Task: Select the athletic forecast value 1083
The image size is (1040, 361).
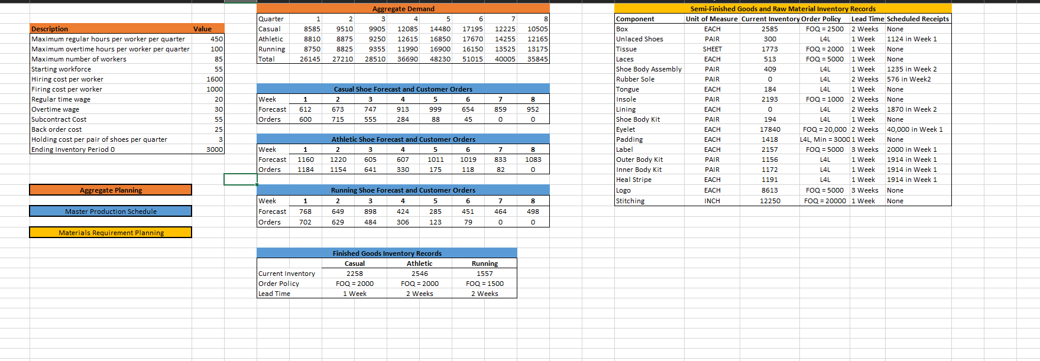Action: (x=533, y=160)
